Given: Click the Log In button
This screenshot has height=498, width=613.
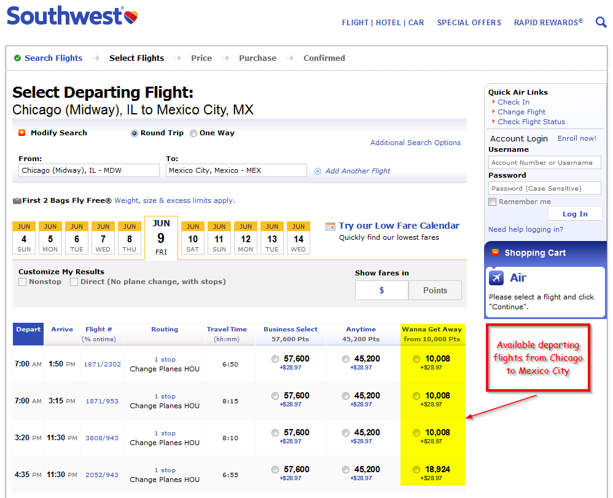Looking at the screenshot, I should pyautogui.click(x=575, y=214).
